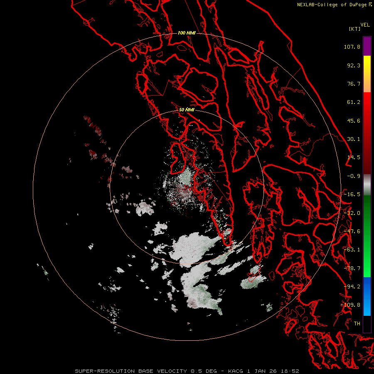
Task: Click the TH label on the legend
Action: pyautogui.click(x=357, y=324)
